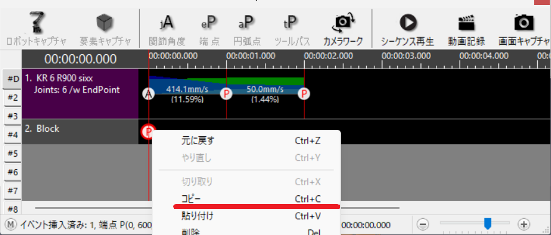Select the #7 side tab
Screen dimensions: 551x235
coord(13,190)
